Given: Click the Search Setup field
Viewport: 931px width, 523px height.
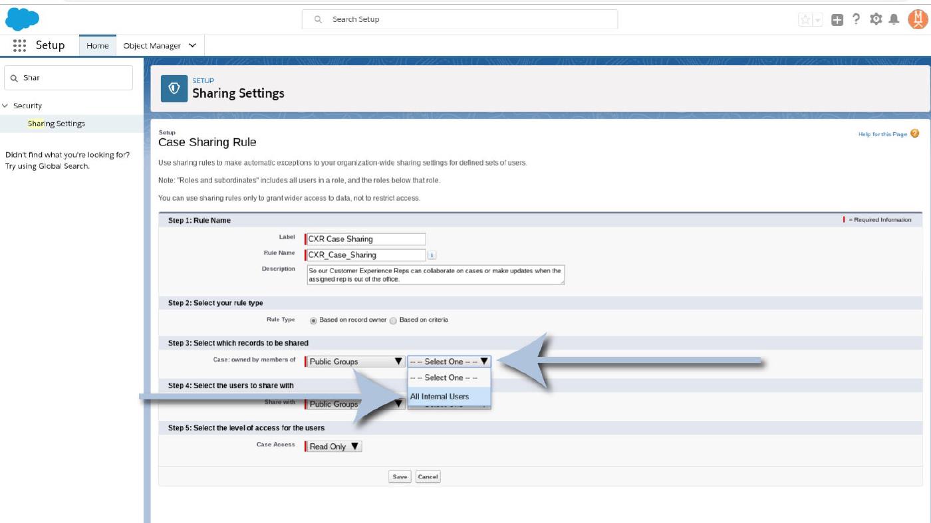Looking at the screenshot, I should tap(460, 19).
